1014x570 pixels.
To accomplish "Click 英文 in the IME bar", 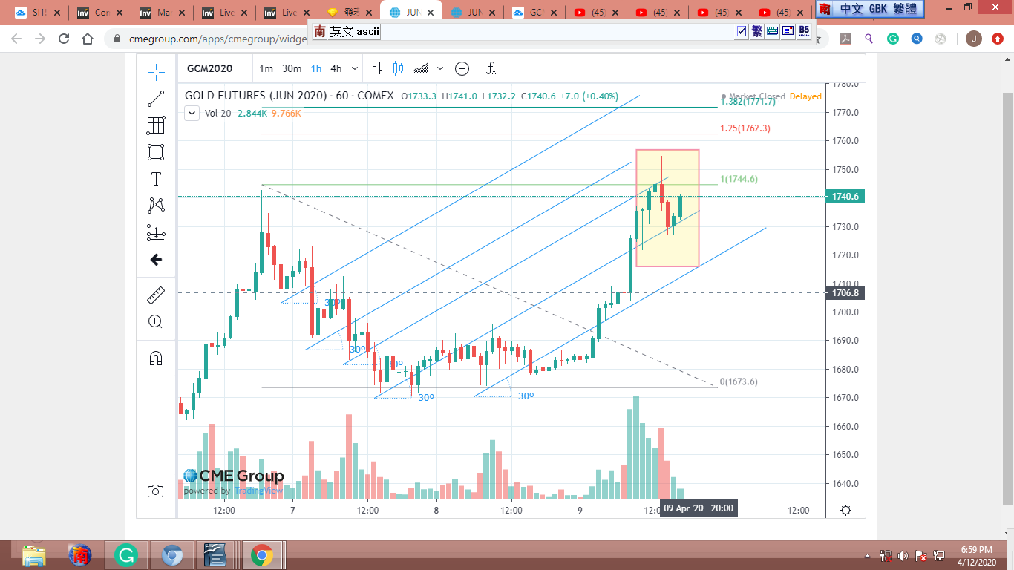I will [x=341, y=32].
